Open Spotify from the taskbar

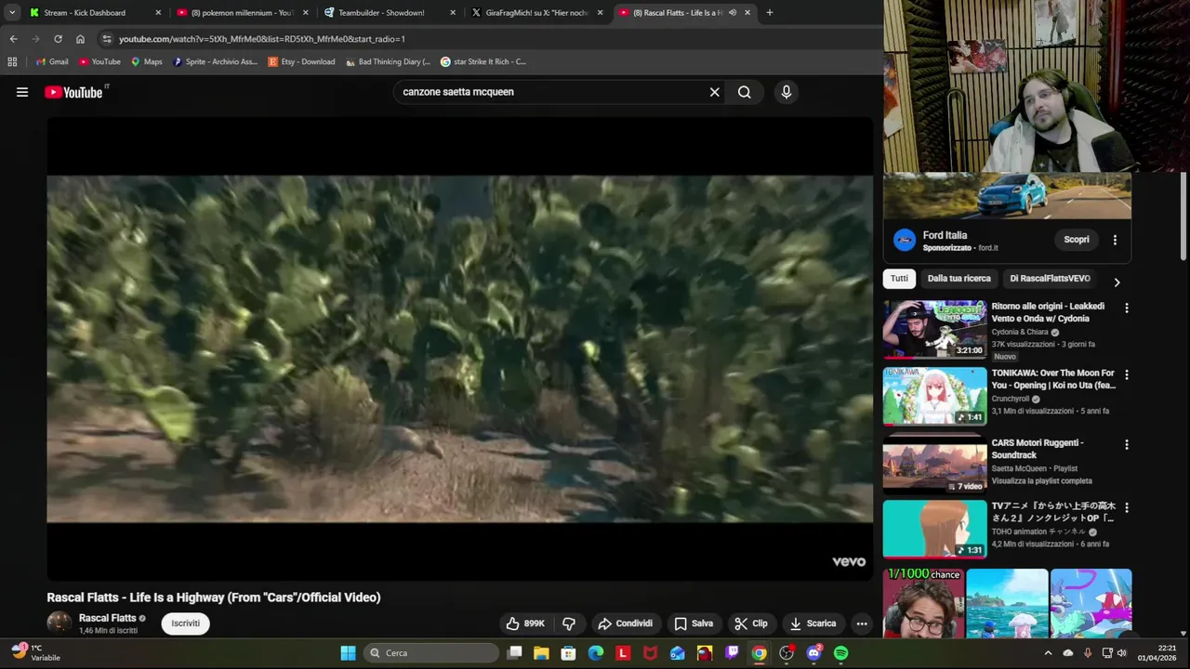point(840,653)
